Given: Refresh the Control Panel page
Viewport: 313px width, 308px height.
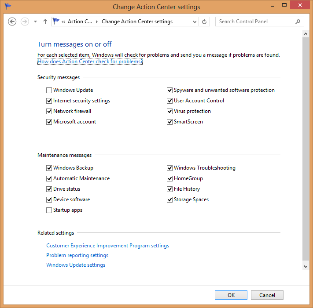Looking at the screenshot, I should click(204, 22).
